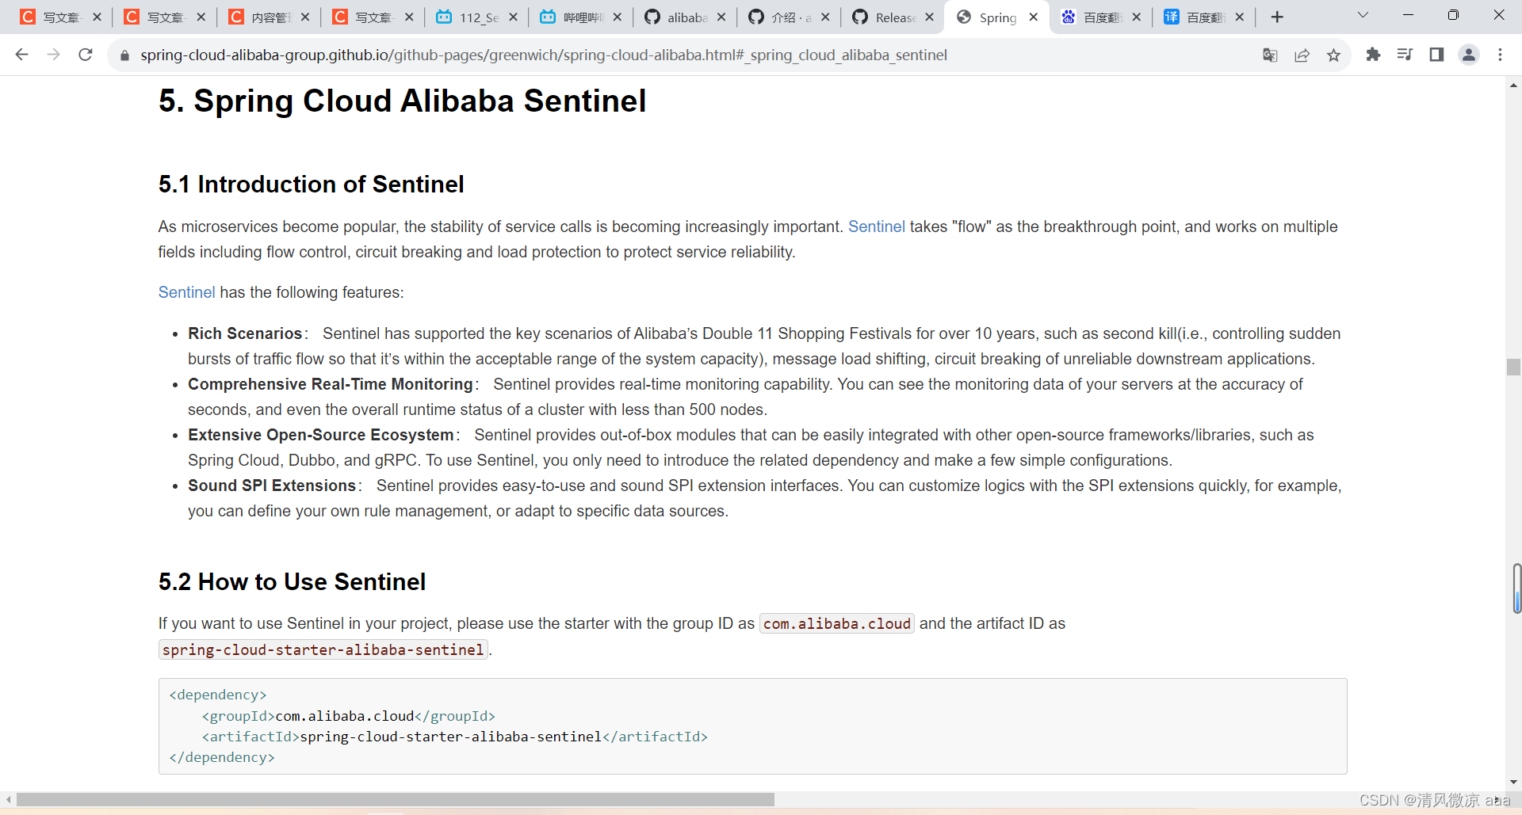This screenshot has width=1522, height=815.
Task: Open the user profile avatar
Action: pos(1469,55)
